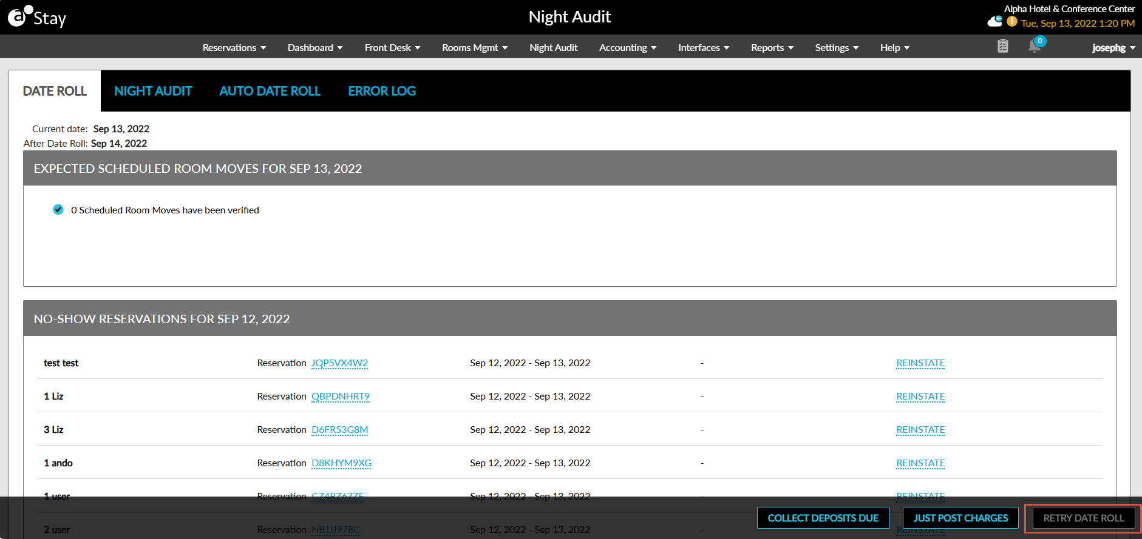
Task: Click the Collect Deposits Due button
Action: 823,518
